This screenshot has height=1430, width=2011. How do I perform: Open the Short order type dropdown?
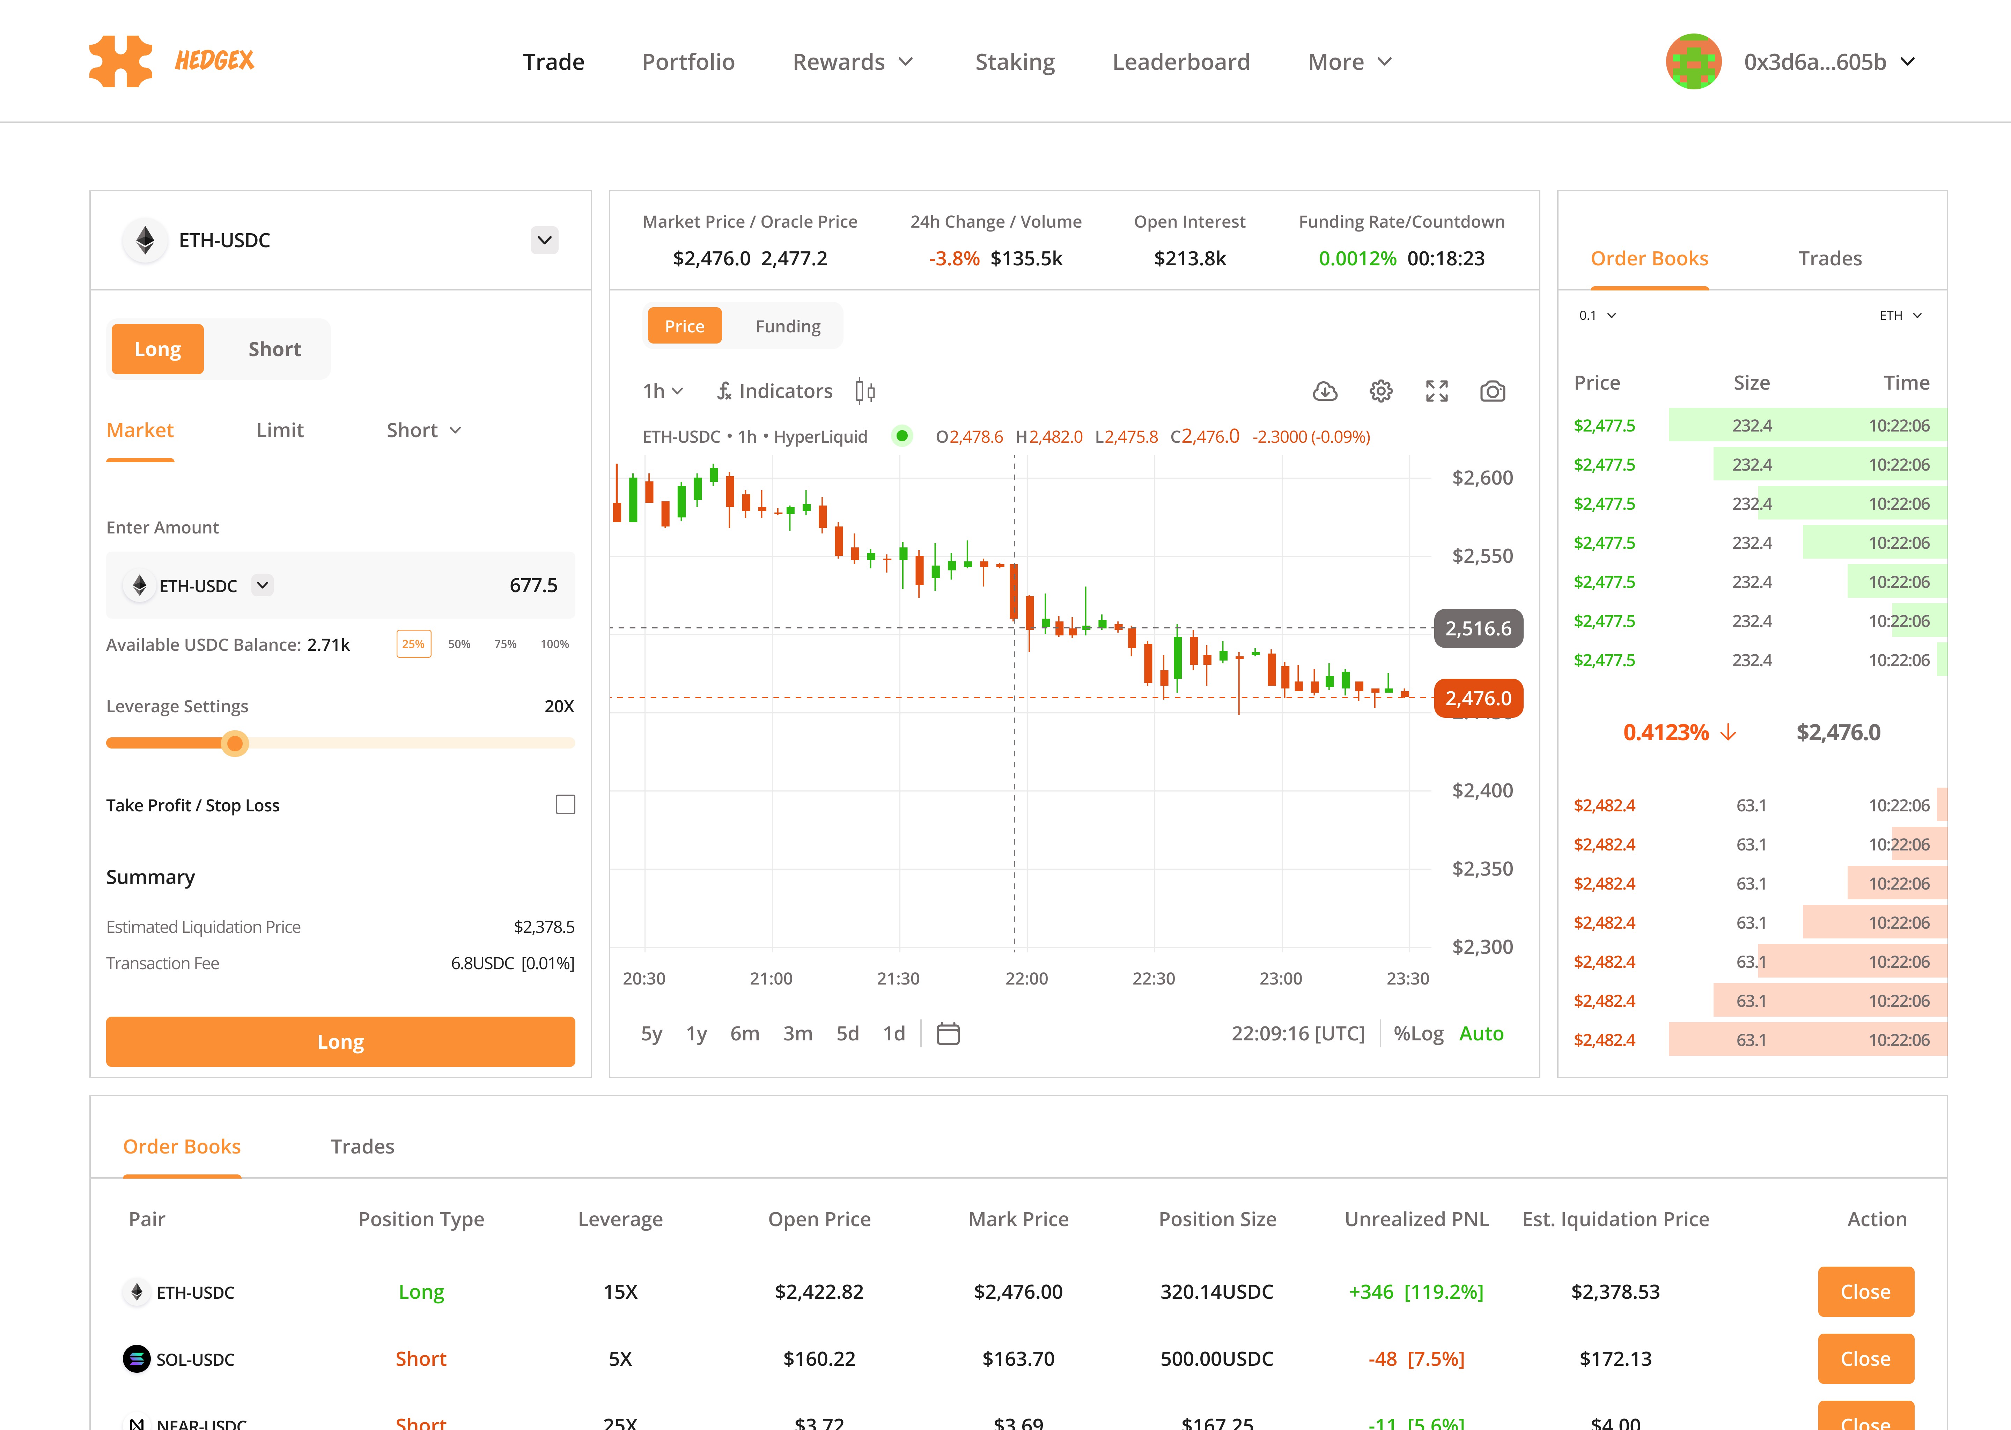click(425, 430)
